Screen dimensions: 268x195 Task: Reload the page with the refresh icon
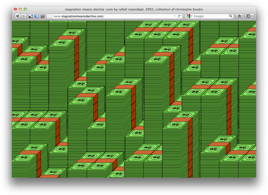pos(179,16)
